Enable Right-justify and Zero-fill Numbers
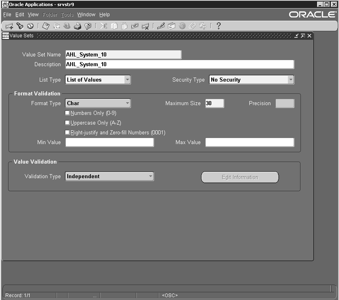The height and width of the screenshot is (300, 339). click(67, 132)
